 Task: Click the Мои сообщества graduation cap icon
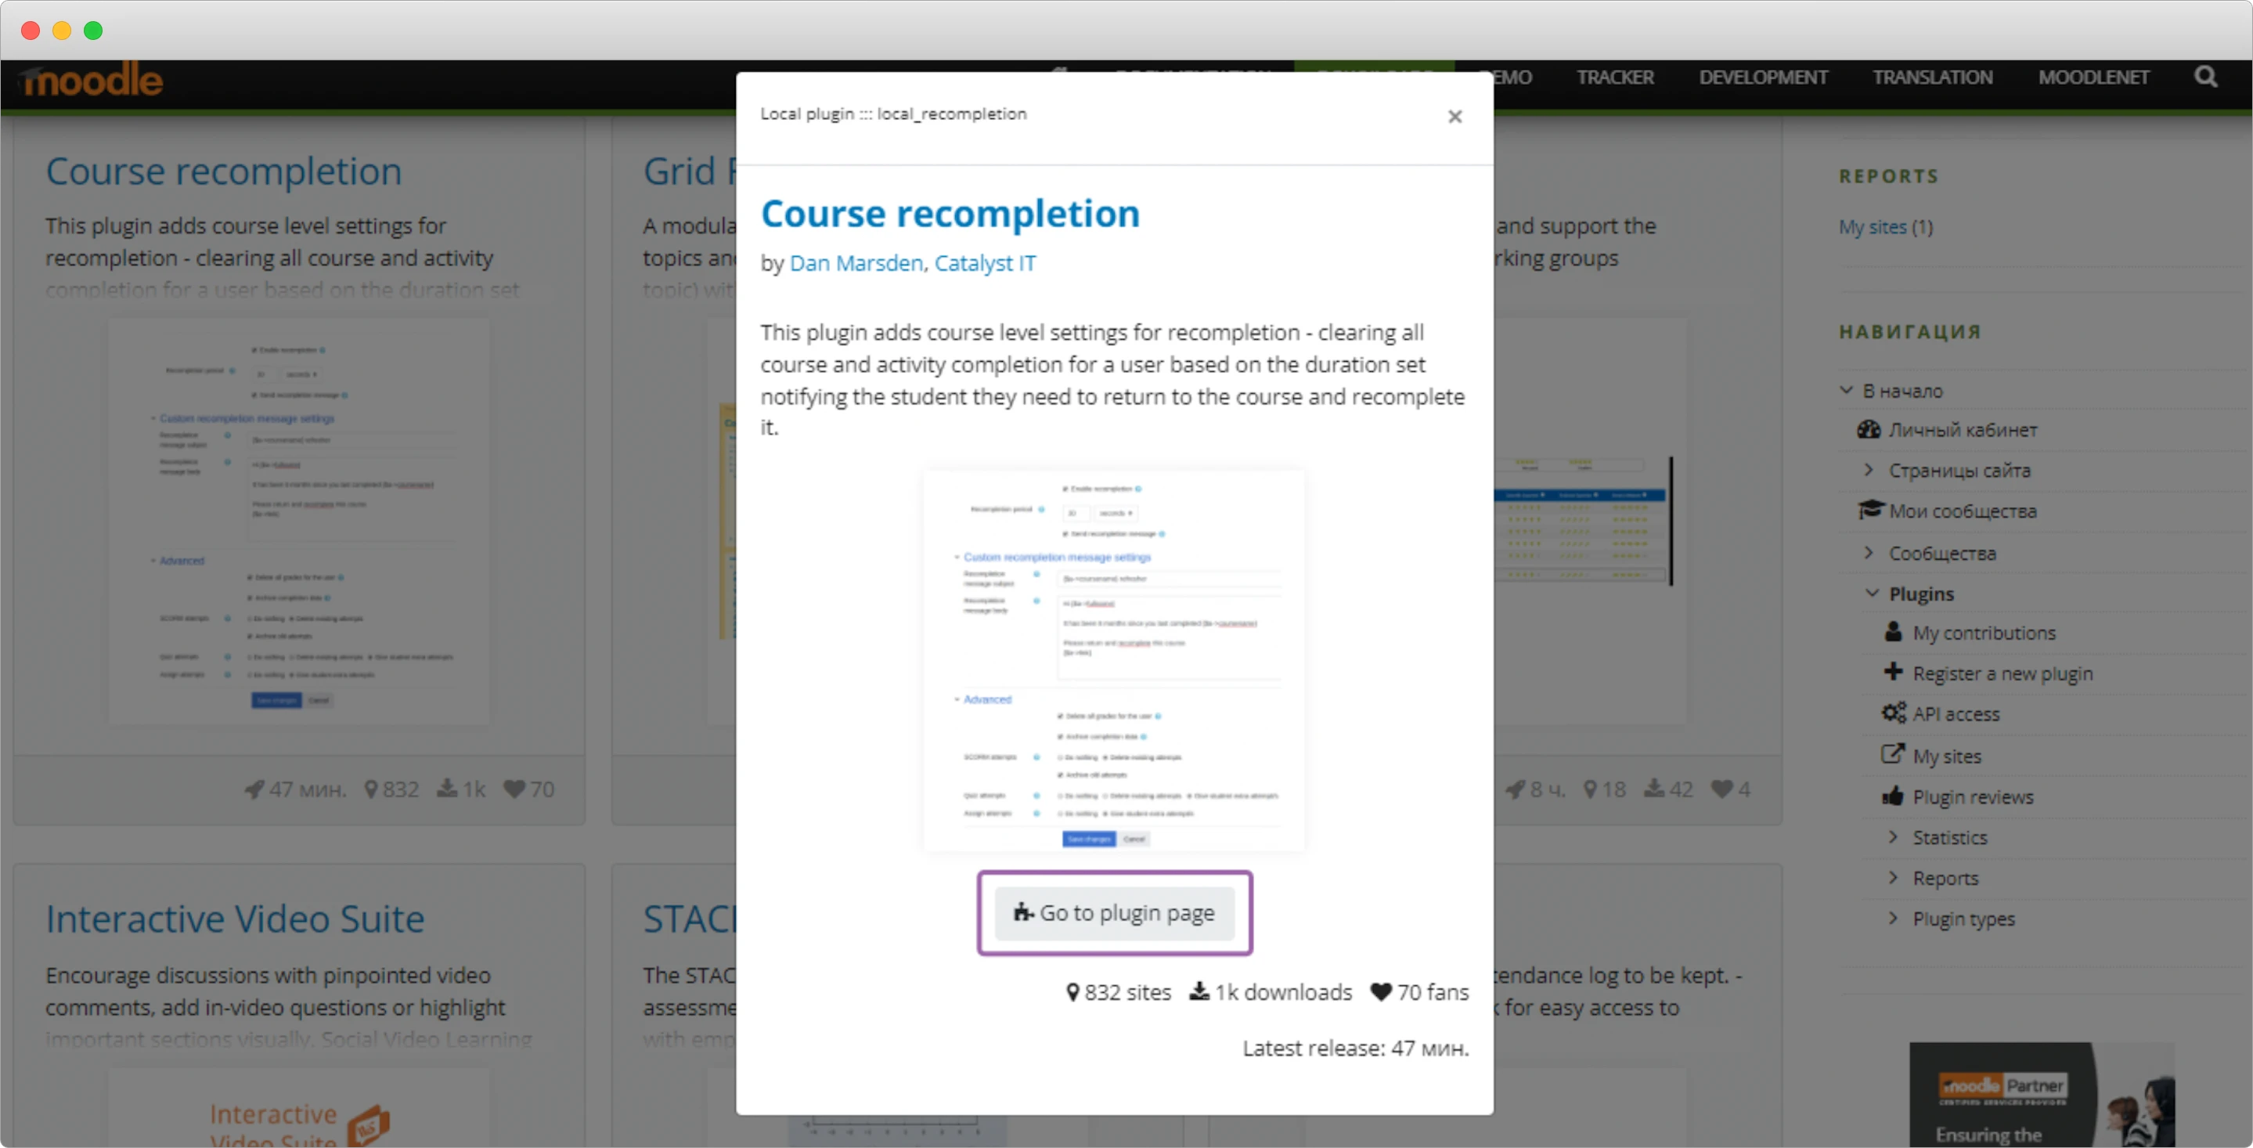pyautogui.click(x=1870, y=510)
